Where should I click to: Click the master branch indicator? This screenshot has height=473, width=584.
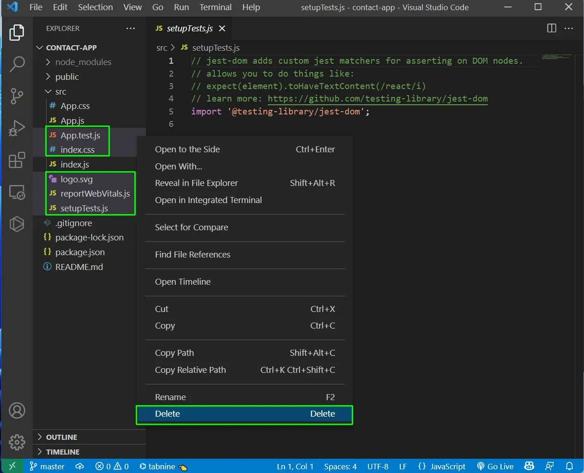47,466
